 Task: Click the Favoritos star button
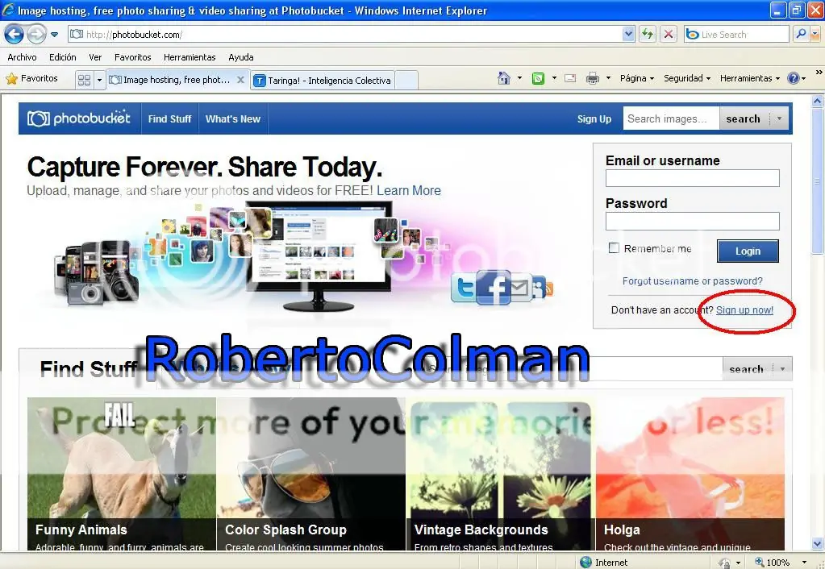[32, 79]
